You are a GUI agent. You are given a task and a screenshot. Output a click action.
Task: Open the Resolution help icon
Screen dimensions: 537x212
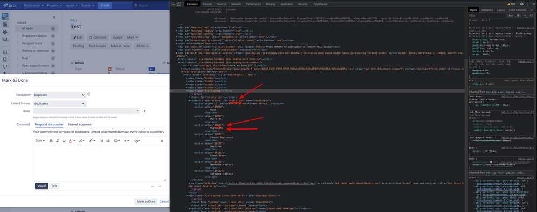(x=89, y=94)
